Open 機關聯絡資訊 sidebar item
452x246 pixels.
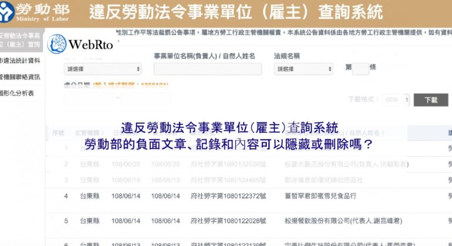[x=20, y=77]
